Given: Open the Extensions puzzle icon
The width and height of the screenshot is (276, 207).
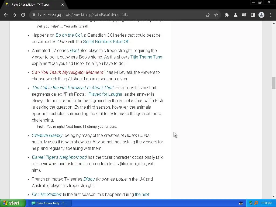Looking at the screenshot, I should point(227,15).
